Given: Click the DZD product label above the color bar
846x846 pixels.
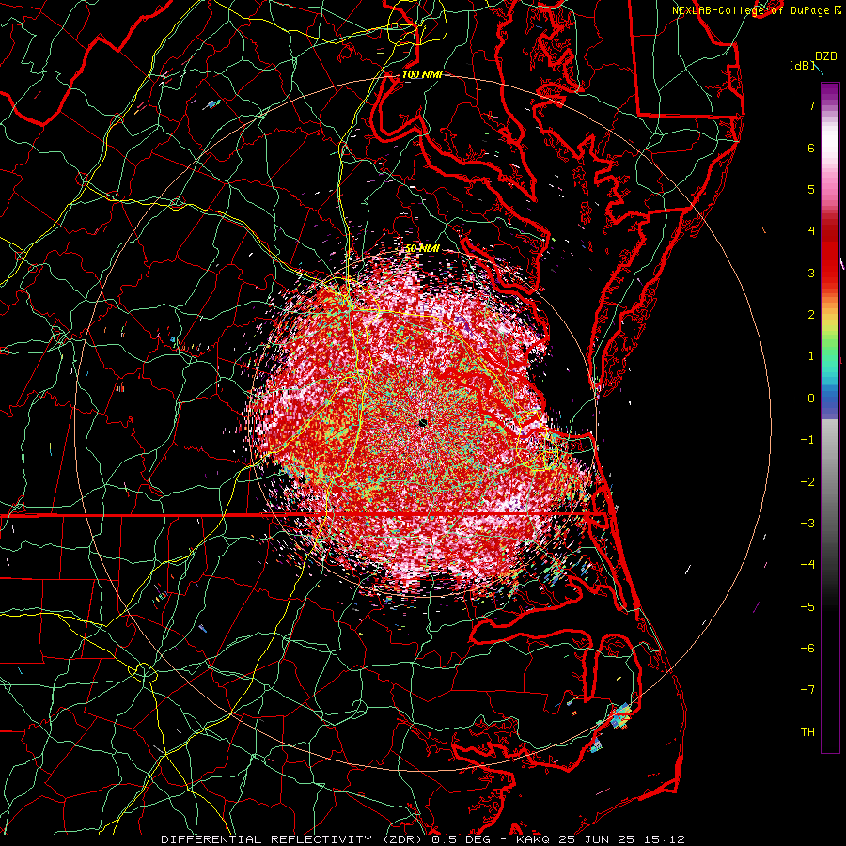Looking at the screenshot, I should pos(825,56).
